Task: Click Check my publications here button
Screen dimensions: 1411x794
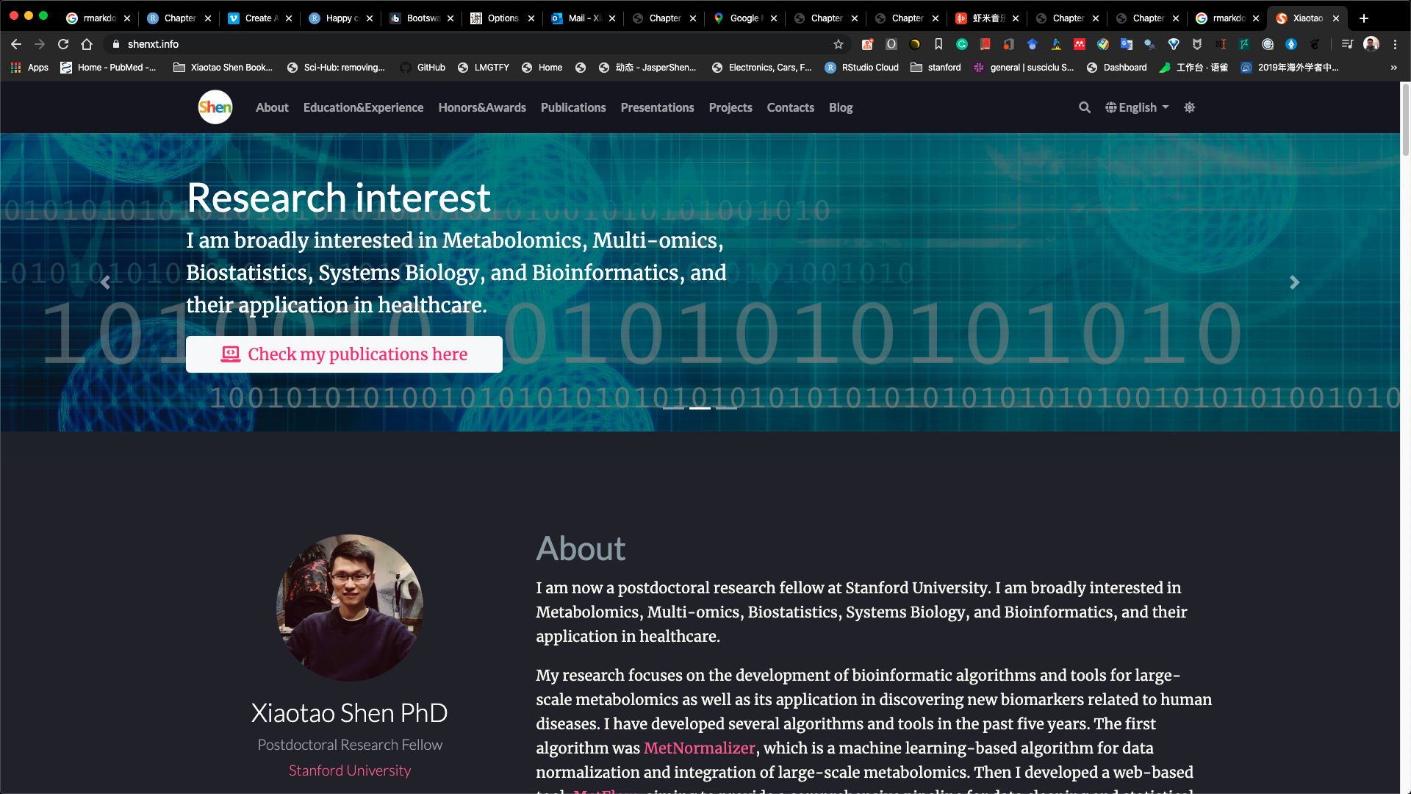Action: (344, 354)
